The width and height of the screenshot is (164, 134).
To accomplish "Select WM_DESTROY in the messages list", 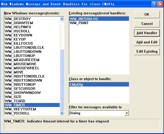I will 32,19.
